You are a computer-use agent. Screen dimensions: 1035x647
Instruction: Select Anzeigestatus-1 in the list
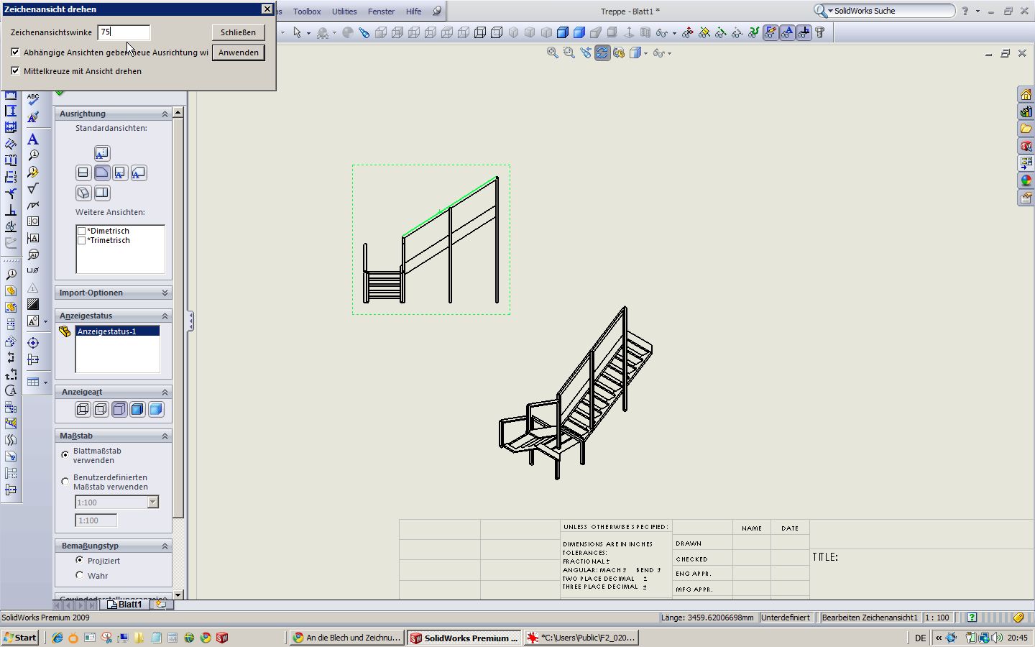tap(118, 331)
